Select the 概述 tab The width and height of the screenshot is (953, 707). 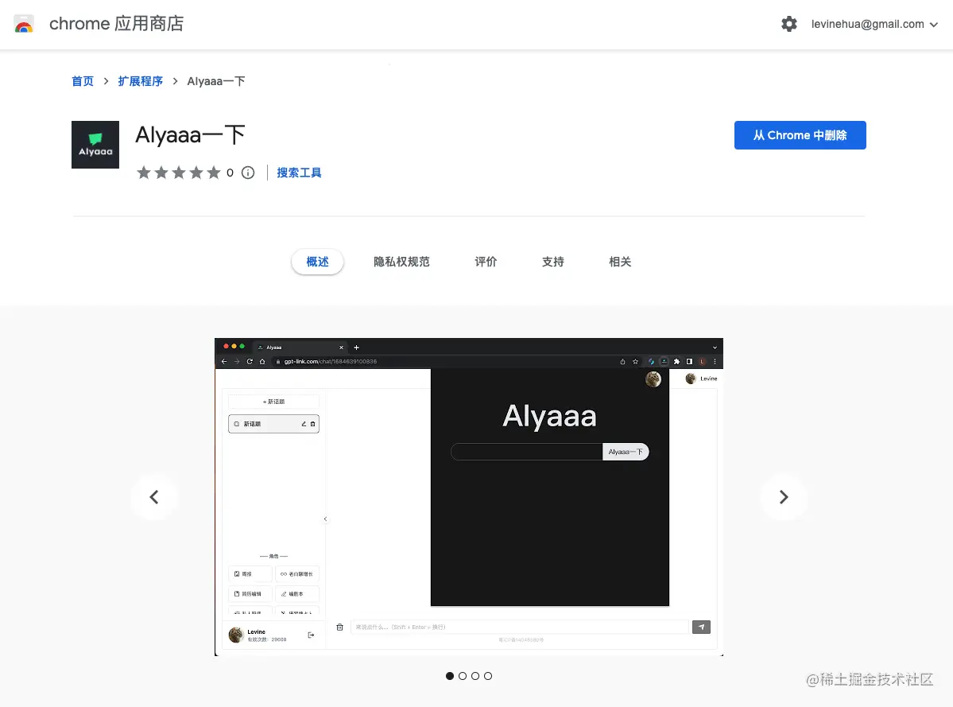(317, 262)
